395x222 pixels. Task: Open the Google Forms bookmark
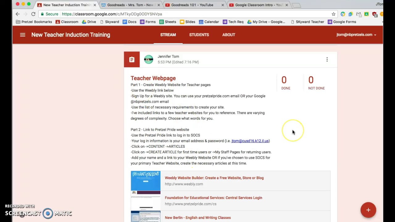tap(342, 22)
